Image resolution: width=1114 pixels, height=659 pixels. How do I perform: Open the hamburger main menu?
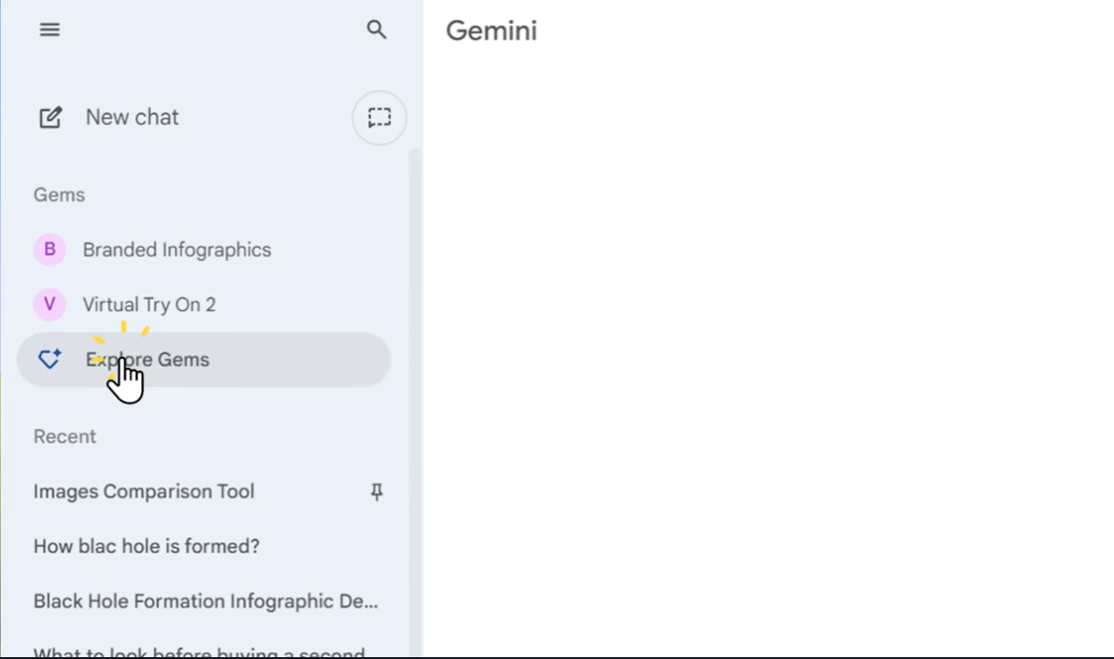[x=50, y=30]
